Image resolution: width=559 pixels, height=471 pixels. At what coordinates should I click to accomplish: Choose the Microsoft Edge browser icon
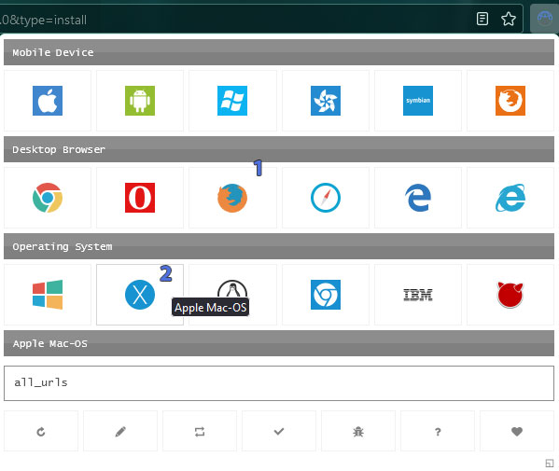tap(418, 198)
